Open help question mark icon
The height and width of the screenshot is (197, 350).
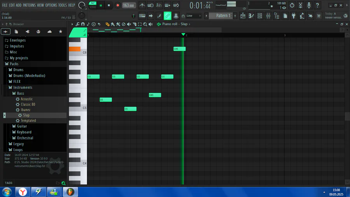317,5
